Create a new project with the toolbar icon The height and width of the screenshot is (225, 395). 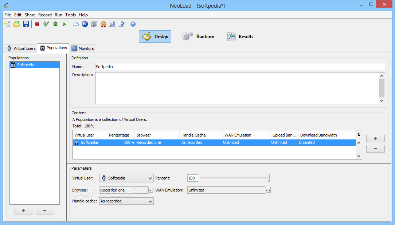[x=8, y=24]
